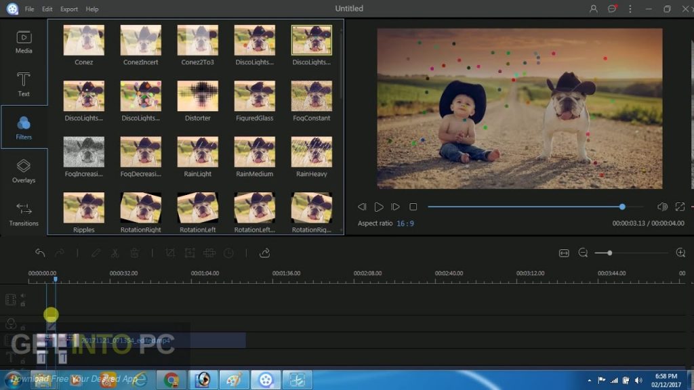Click the volume speaker icon in preview
Viewport: 694px width, 390px height.
[x=662, y=207]
